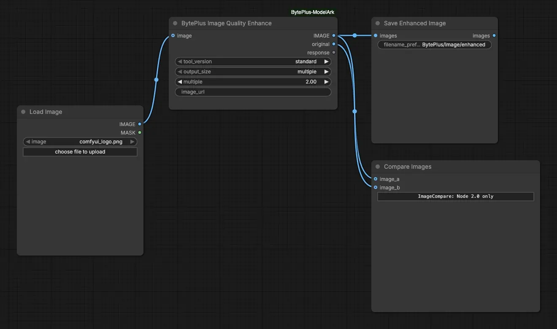Collapse the Compare Images node dot
The image size is (557, 329).
pyautogui.click(x=378, y=167)
